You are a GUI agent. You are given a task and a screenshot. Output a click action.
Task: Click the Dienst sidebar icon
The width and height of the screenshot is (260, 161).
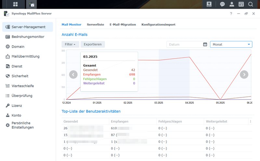coord(7,66)
